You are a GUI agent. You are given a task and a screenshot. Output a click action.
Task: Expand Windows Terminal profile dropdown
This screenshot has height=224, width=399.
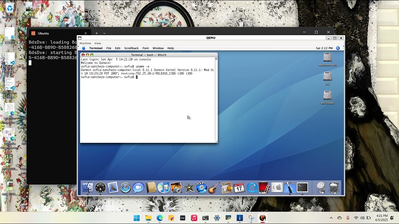(x=104, y=33)
